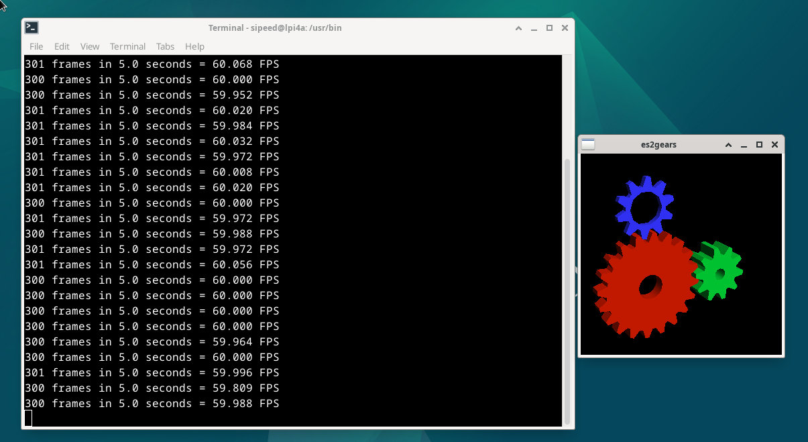Click the line showing 59.984 FPS
The width and height of the screenshot is (808, 442).
152,126
